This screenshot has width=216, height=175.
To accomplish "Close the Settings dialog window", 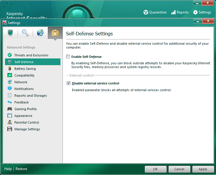I will pos(208,21).
